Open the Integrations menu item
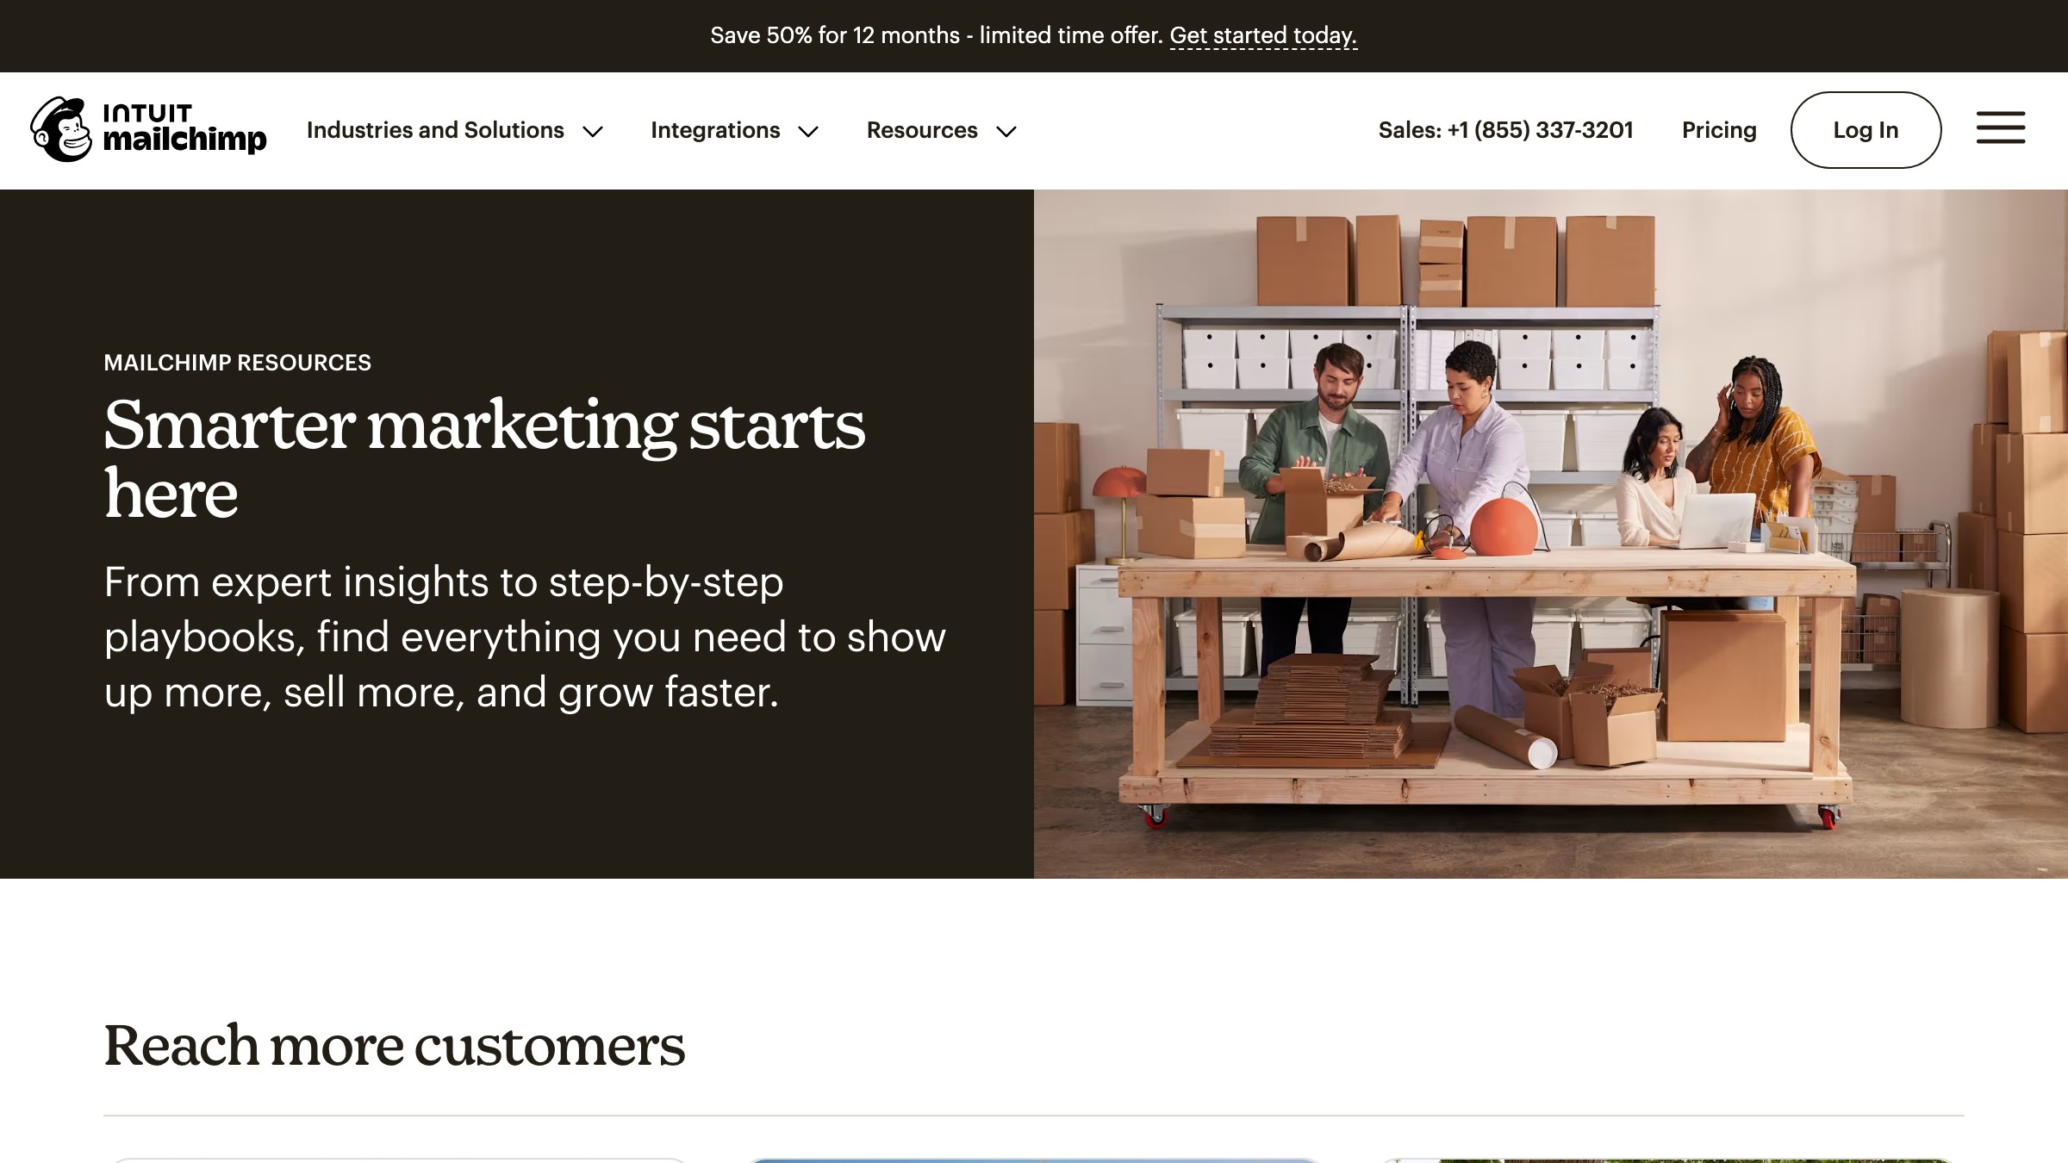Viewport: 2068px width, 1163px height. tap(715, 130)
